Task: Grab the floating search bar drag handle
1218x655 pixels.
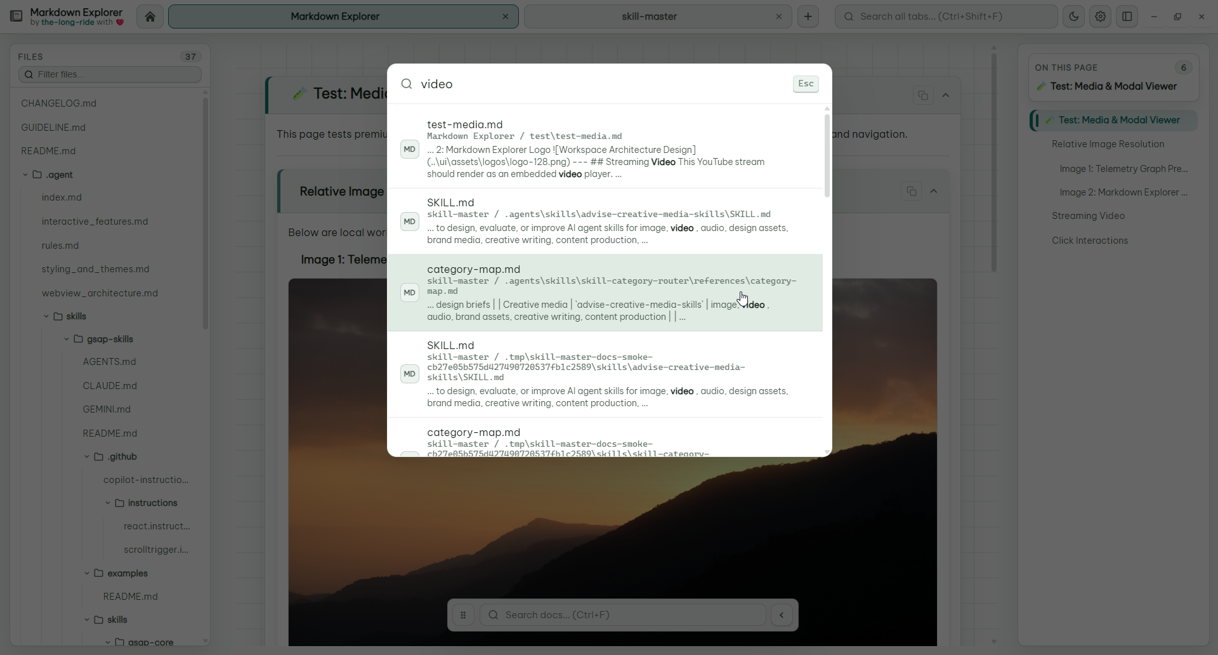Action: [x=463, y=615]
